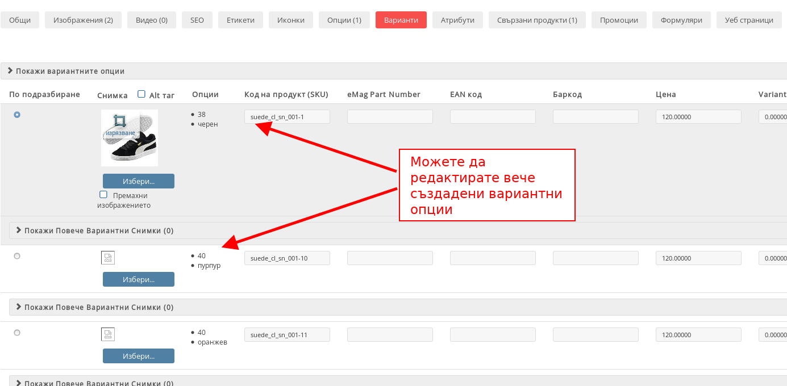Click the crop icon on the shoe image
The width and height of the screenshot is (787, 386).
coord(119,121)
